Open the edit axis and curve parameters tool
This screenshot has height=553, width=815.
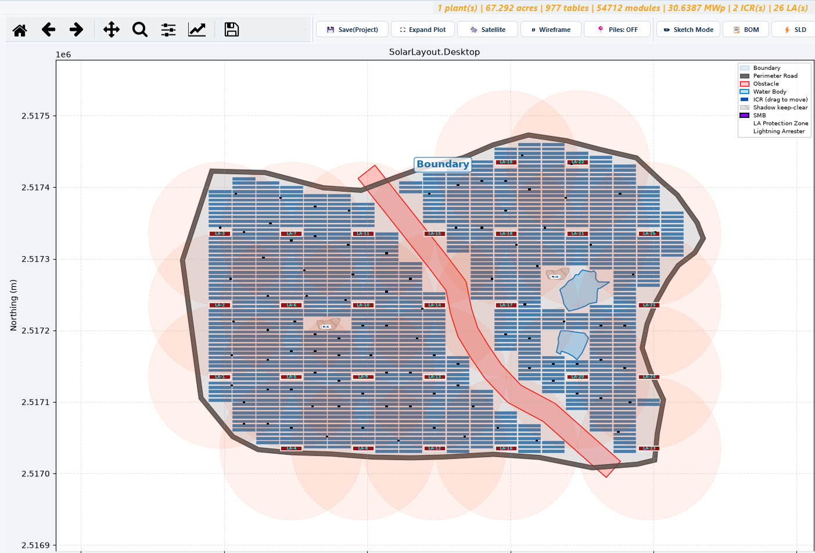coord(197,30)
